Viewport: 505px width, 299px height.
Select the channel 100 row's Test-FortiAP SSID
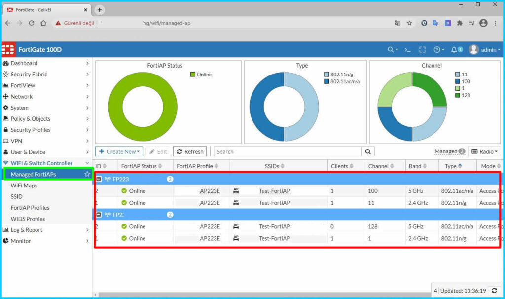(x=274, y=191)
